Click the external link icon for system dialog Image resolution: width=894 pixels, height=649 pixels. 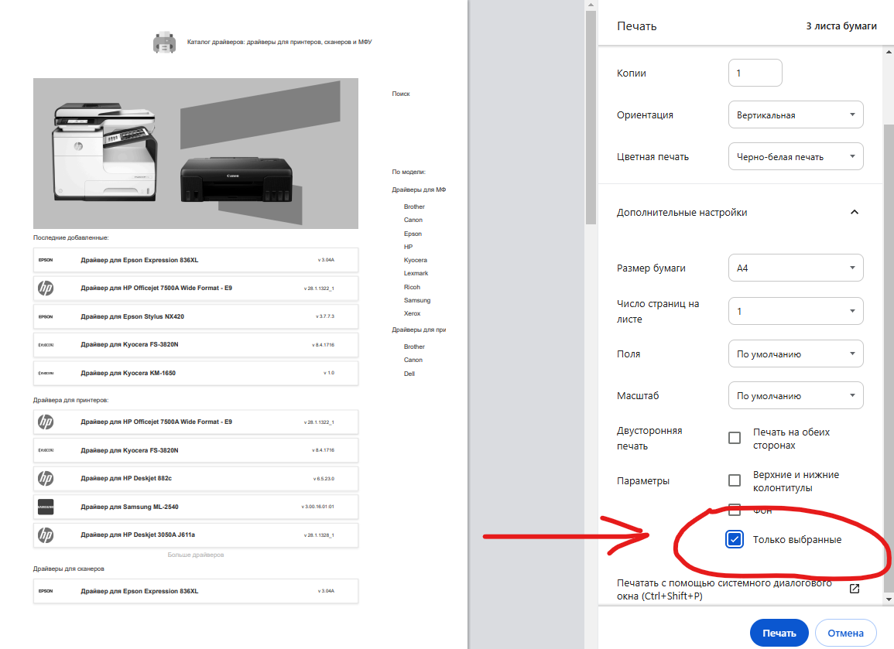(855, 589)
